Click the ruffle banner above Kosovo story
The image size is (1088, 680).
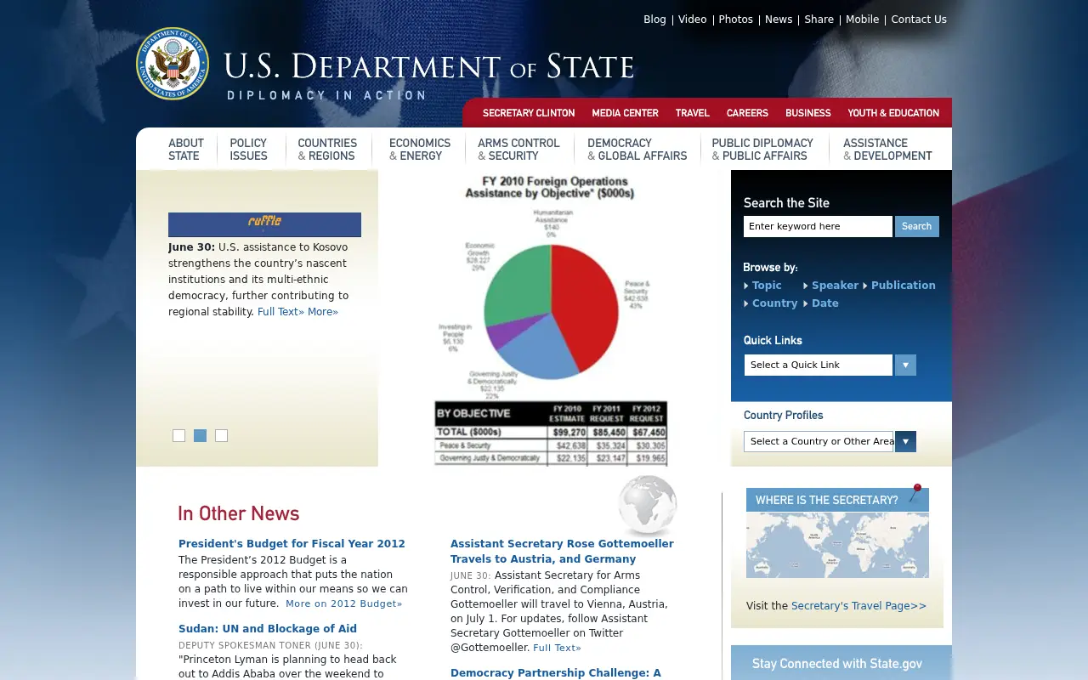click(x=264, y=224)
